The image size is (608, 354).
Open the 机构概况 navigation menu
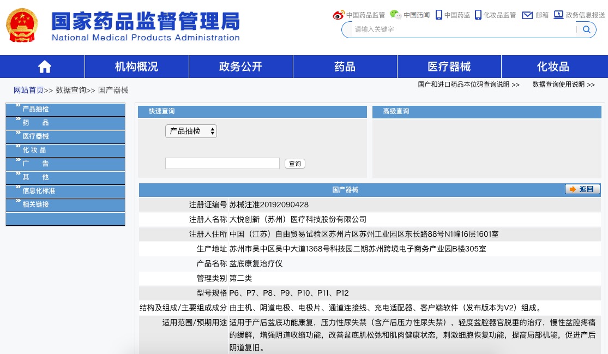click(x=136, y=67)
